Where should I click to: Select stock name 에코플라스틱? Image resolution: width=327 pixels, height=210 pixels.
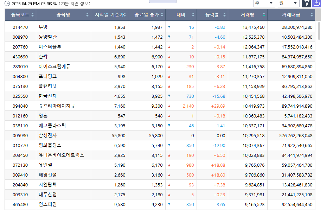pos(52,126)
